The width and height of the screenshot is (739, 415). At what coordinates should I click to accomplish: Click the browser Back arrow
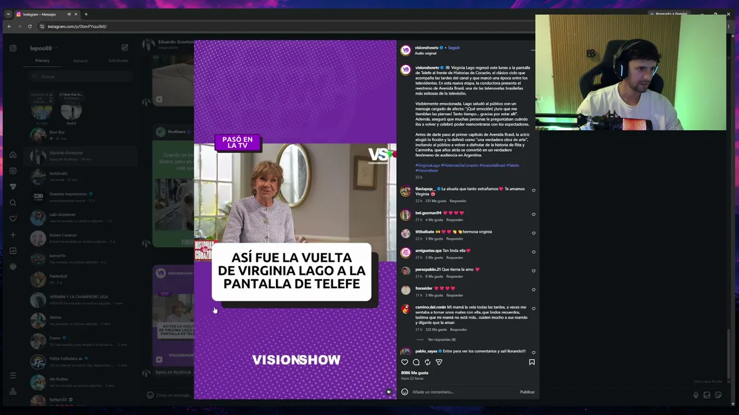point(9,27)
